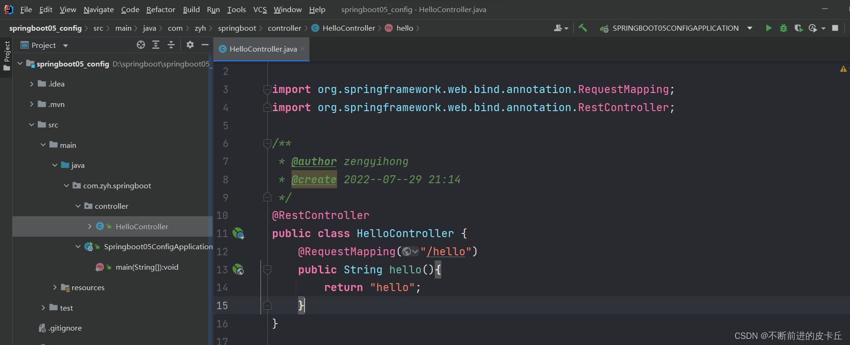Open the File menu
850x345 pixels.
[26, 9]
